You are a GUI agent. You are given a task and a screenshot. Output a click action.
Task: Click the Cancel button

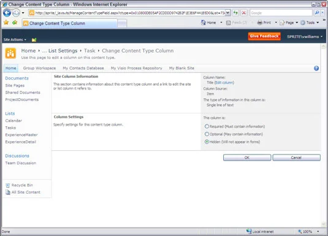296,158
